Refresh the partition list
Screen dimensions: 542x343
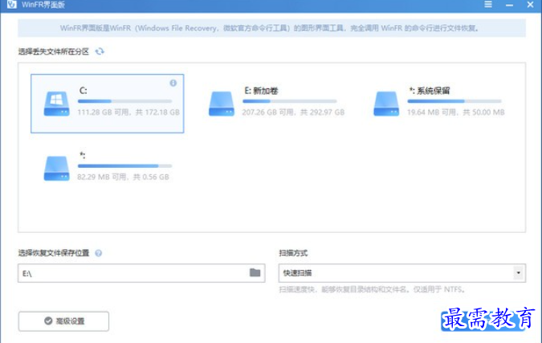pos(100,51)
